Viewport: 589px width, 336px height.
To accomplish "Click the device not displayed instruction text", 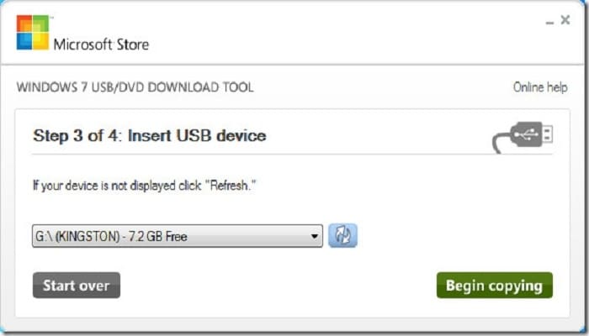I will (x=145, y=186).
